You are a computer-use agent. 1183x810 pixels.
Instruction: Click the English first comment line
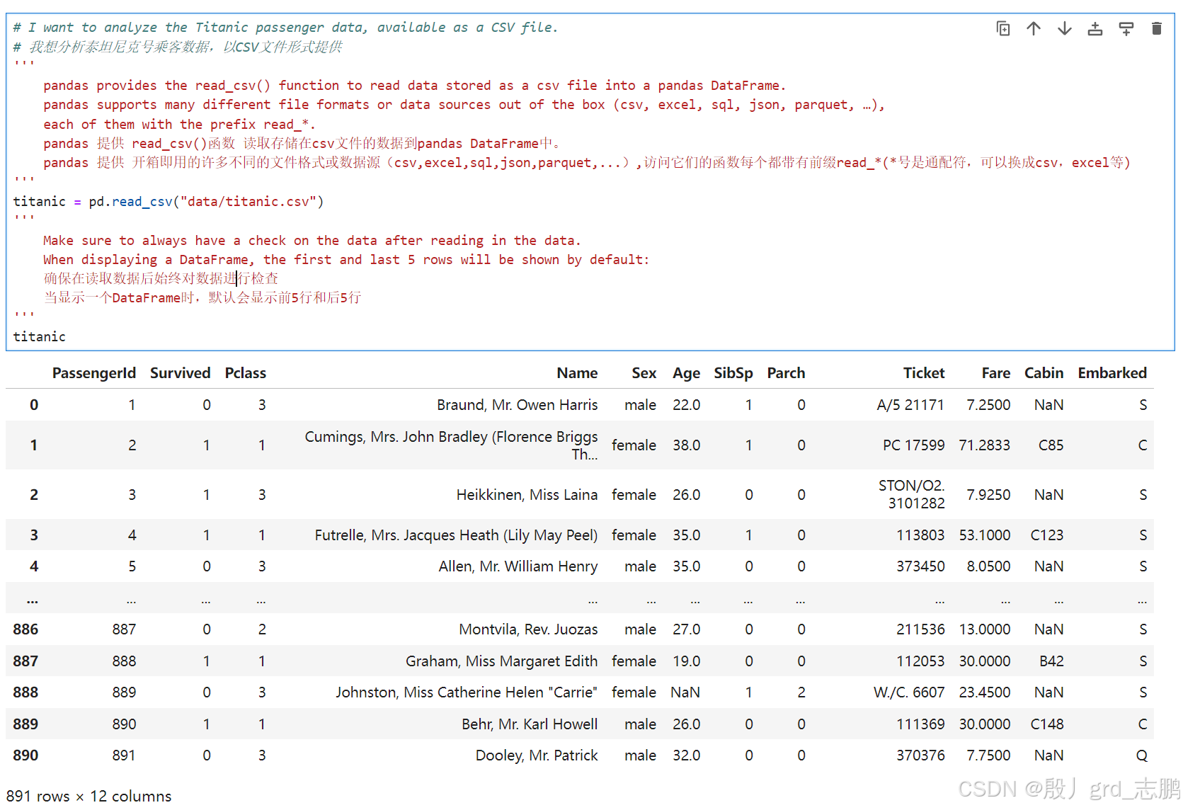click(286, 28)
